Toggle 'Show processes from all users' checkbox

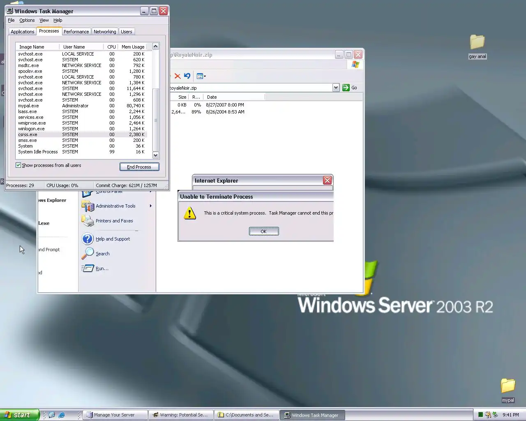pyautogui.click(x=18, y=165)
